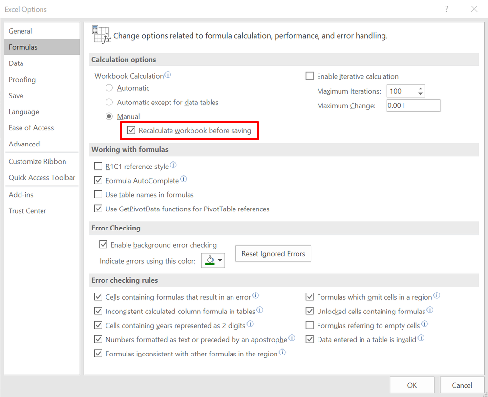Click info icon for unlocked cells containing formulas

pos(430,310)
